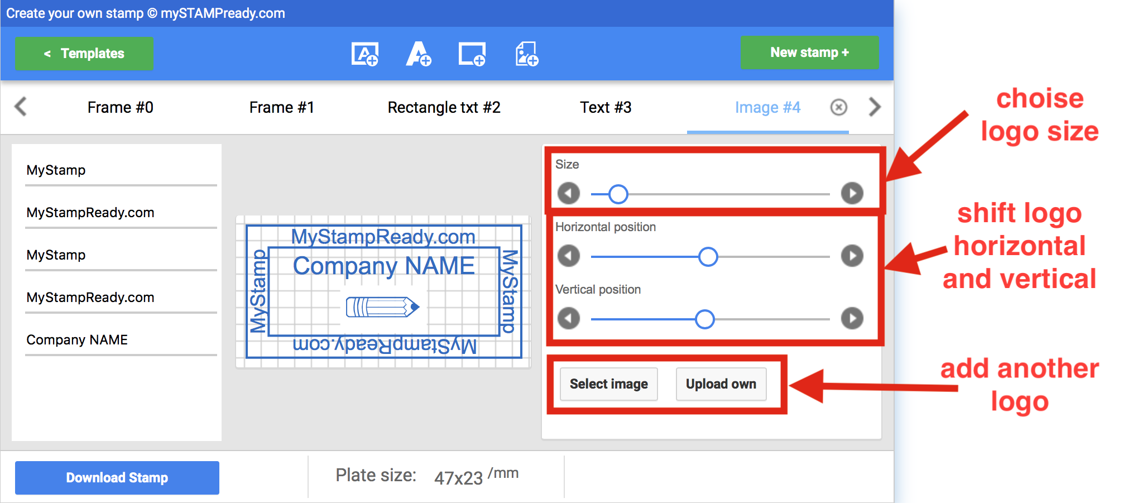This screenshot has height=503, width=1128.
Task: Increase Size with right arrow
Action: click(852, 194)
